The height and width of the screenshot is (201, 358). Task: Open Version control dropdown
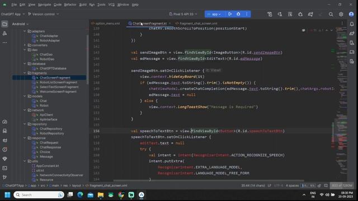pos(44,14)
